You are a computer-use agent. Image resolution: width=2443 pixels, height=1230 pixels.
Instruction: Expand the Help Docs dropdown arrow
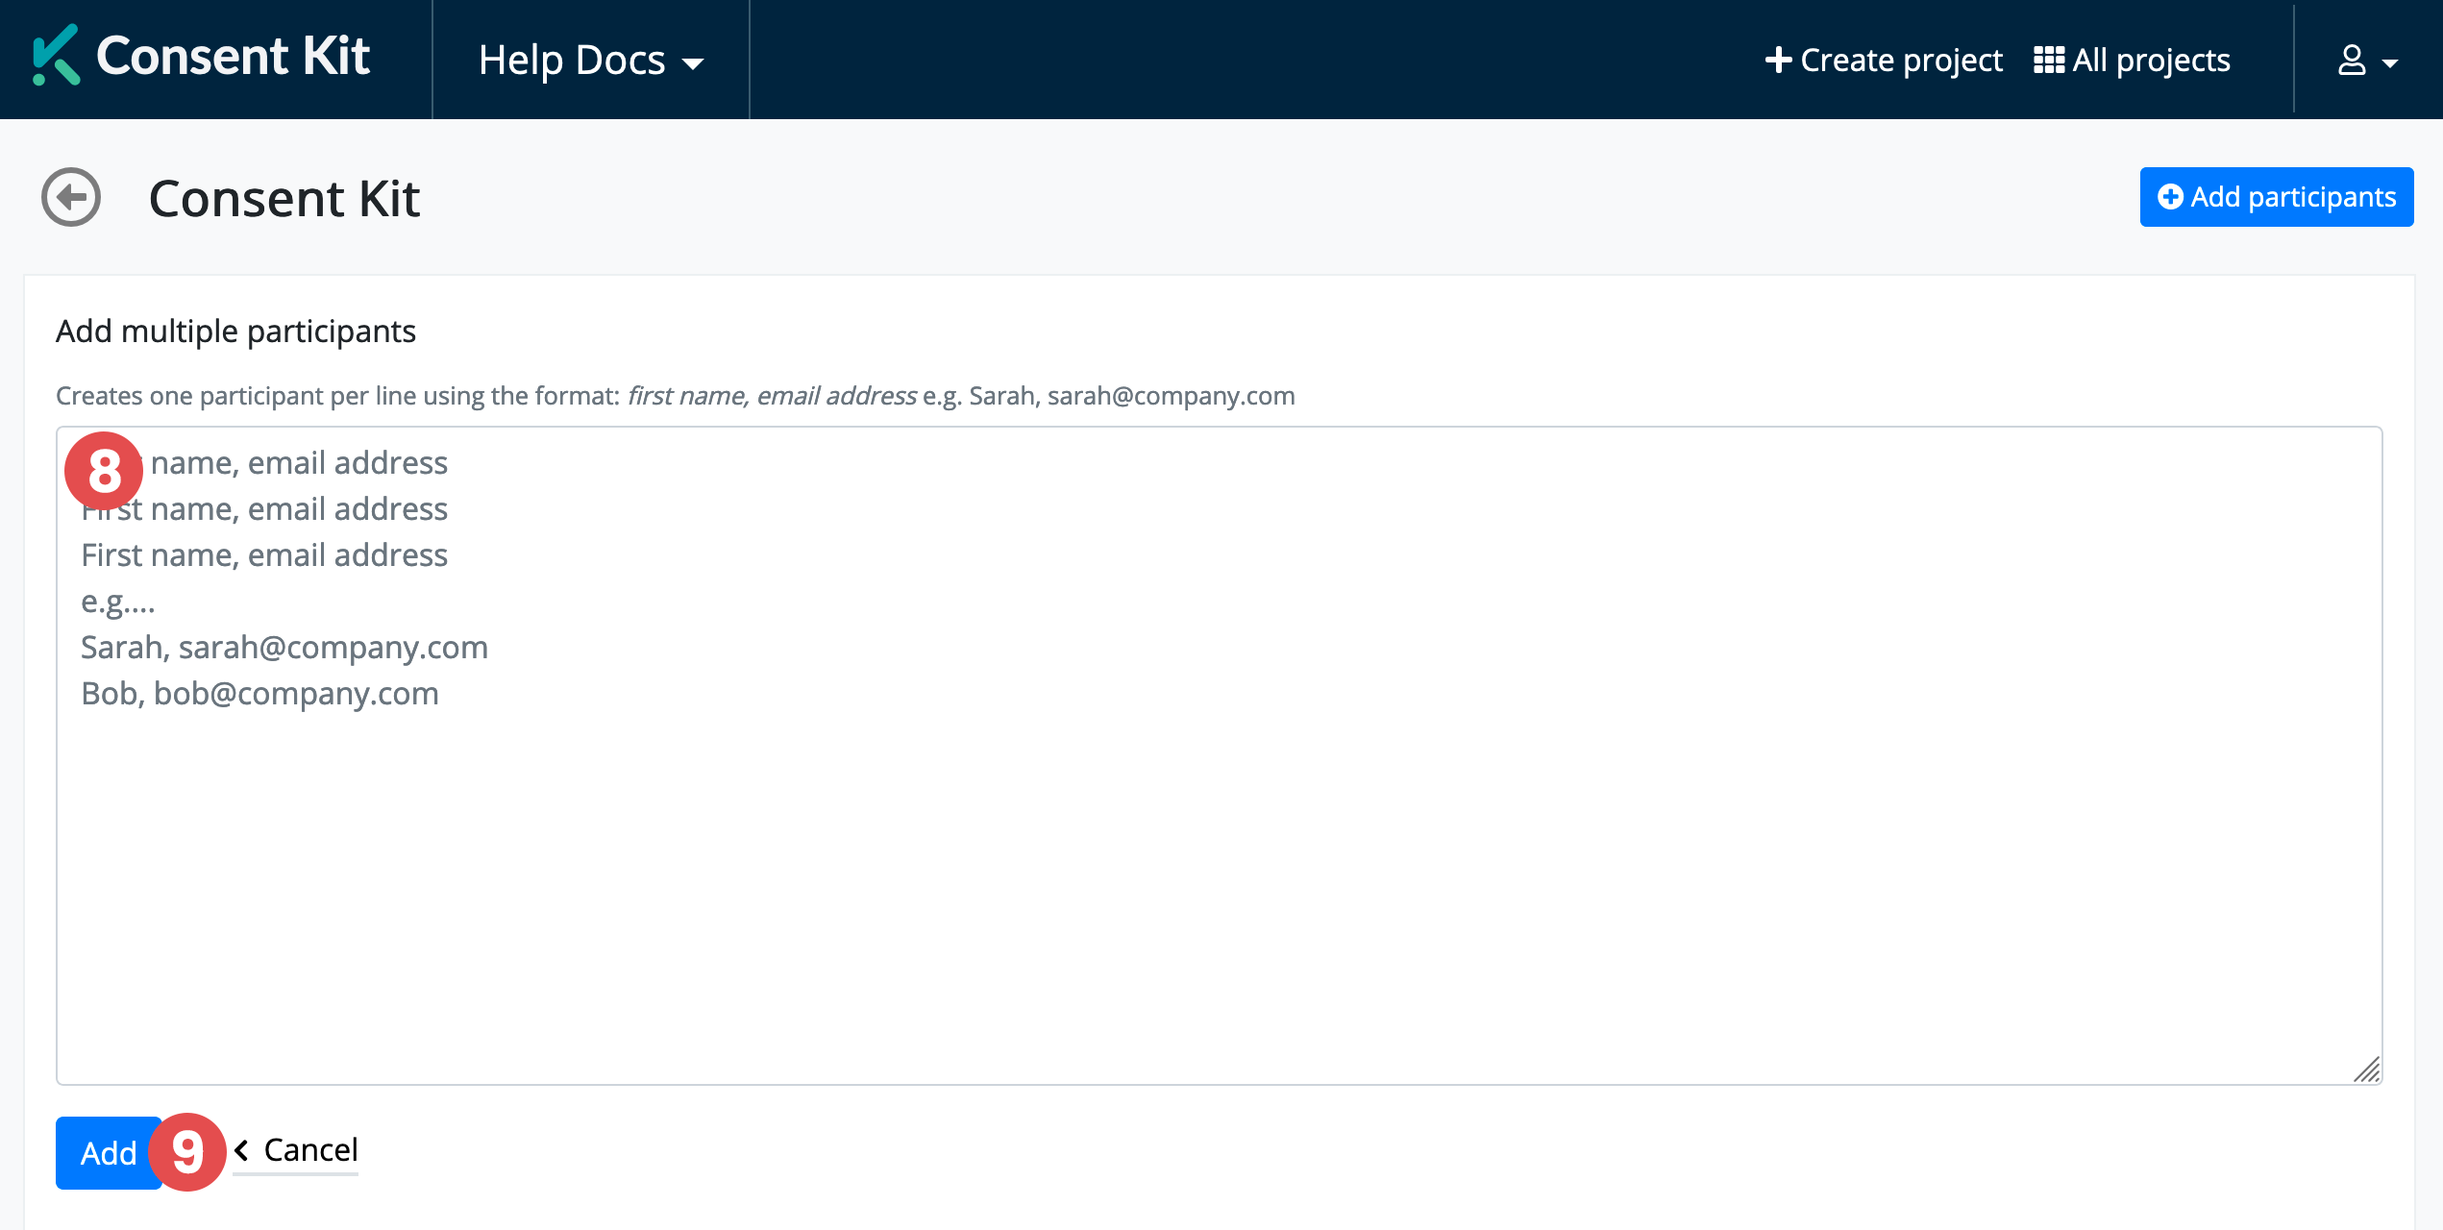(x=693, y=63)
